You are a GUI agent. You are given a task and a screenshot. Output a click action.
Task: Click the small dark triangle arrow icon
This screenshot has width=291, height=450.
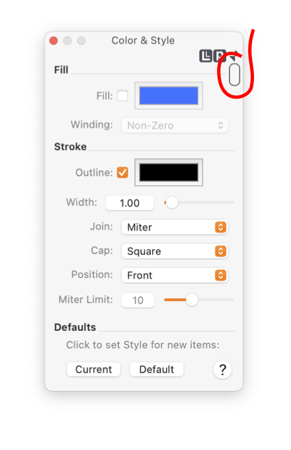(233, 56)
